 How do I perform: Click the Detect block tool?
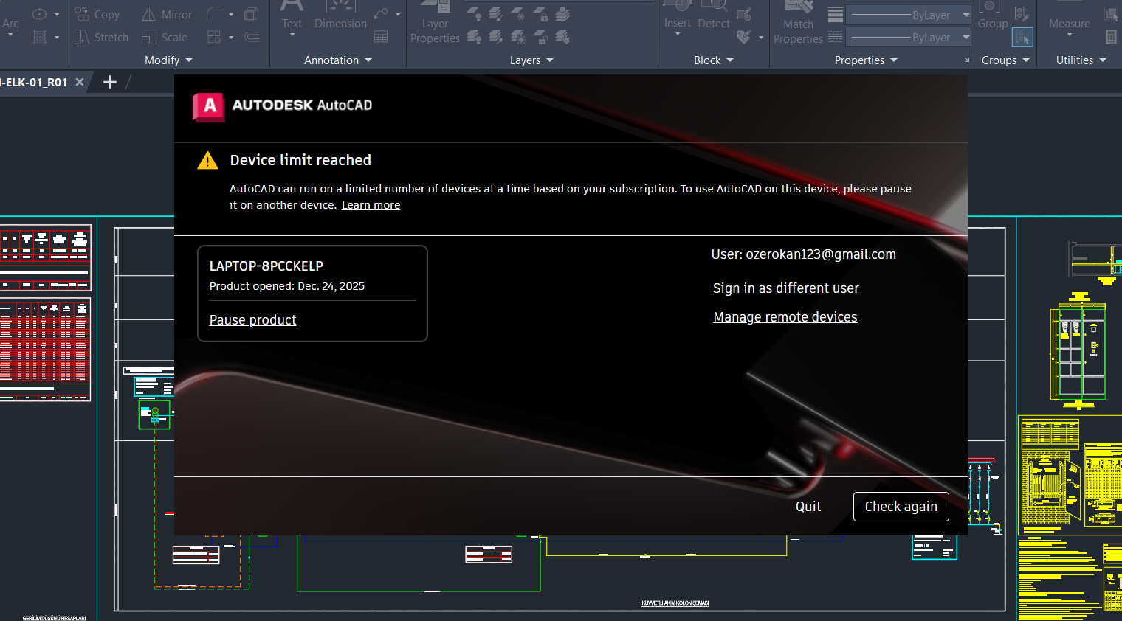coord(714,16)
